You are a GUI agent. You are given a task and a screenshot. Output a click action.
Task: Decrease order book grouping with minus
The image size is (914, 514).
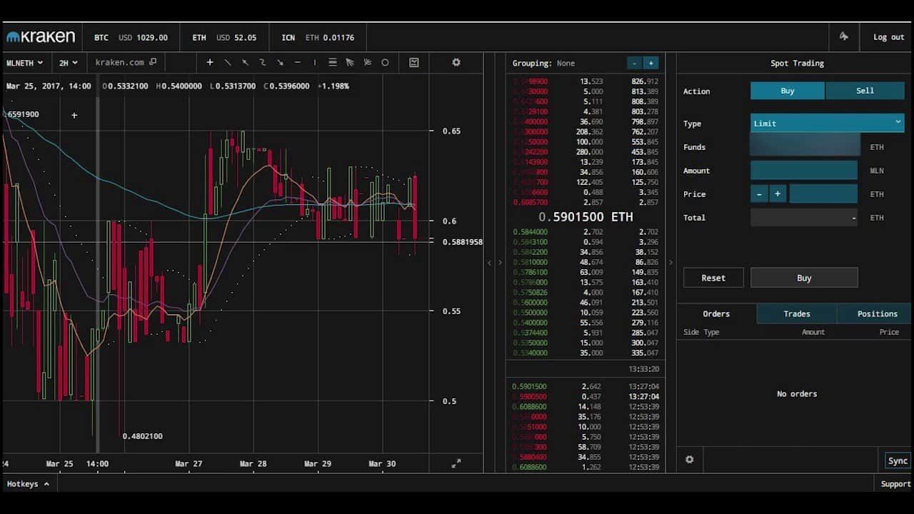tap(634, 63)
